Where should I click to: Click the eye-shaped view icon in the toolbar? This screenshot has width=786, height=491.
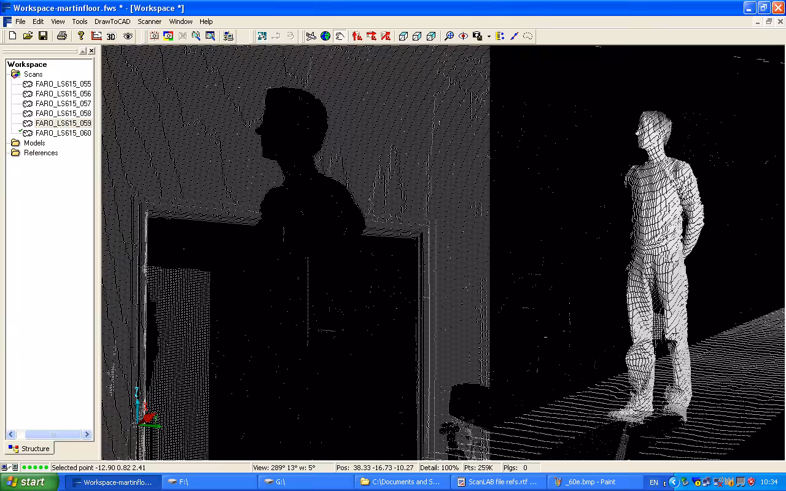(x=128, y=36)
